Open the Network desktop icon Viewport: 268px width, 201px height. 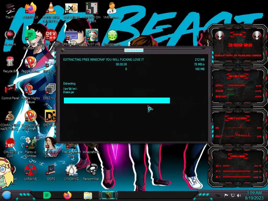(10, 38)
